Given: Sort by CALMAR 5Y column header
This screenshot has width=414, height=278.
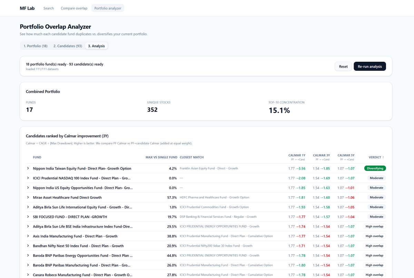Looking at the screenshot, I should pos(346,157).
